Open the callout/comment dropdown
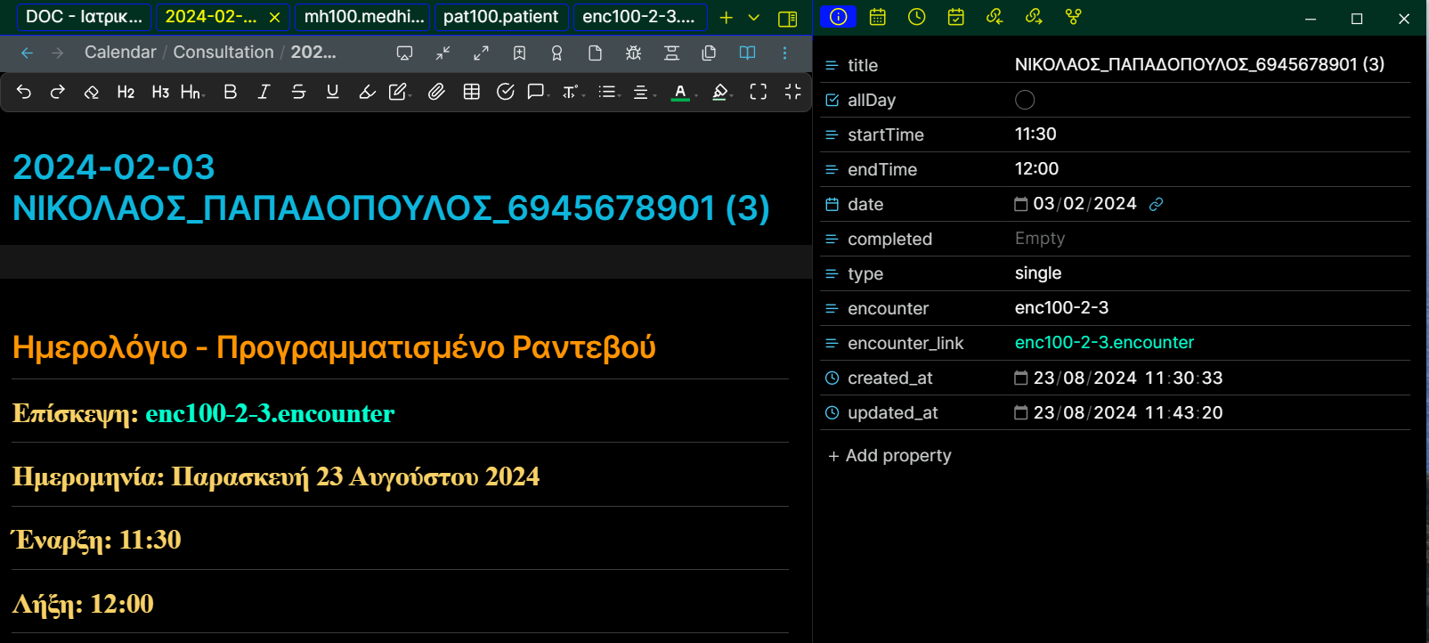 538,92
